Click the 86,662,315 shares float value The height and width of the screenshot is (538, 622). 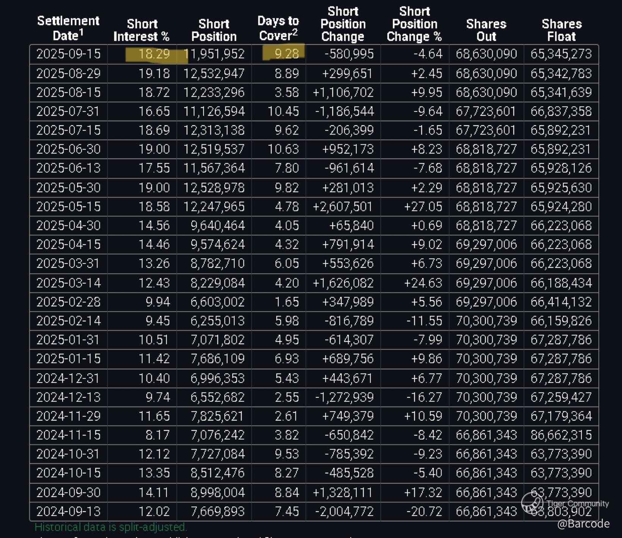(x=561, y=435)
